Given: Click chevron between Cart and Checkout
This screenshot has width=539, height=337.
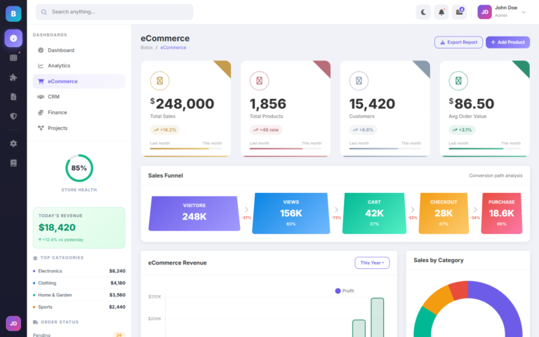Looking at the screenshot, I should pyautogui.click(x=413, y=209).
